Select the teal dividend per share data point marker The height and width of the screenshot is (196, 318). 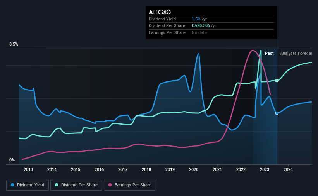click(277, 81)
